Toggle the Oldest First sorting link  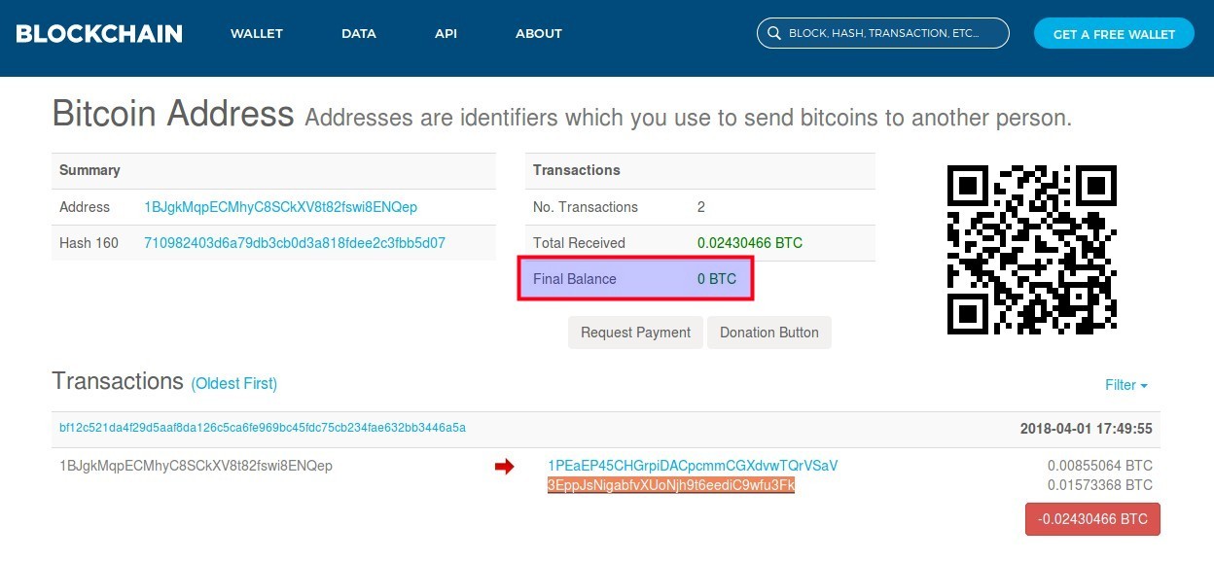click(x=234, y=384)
